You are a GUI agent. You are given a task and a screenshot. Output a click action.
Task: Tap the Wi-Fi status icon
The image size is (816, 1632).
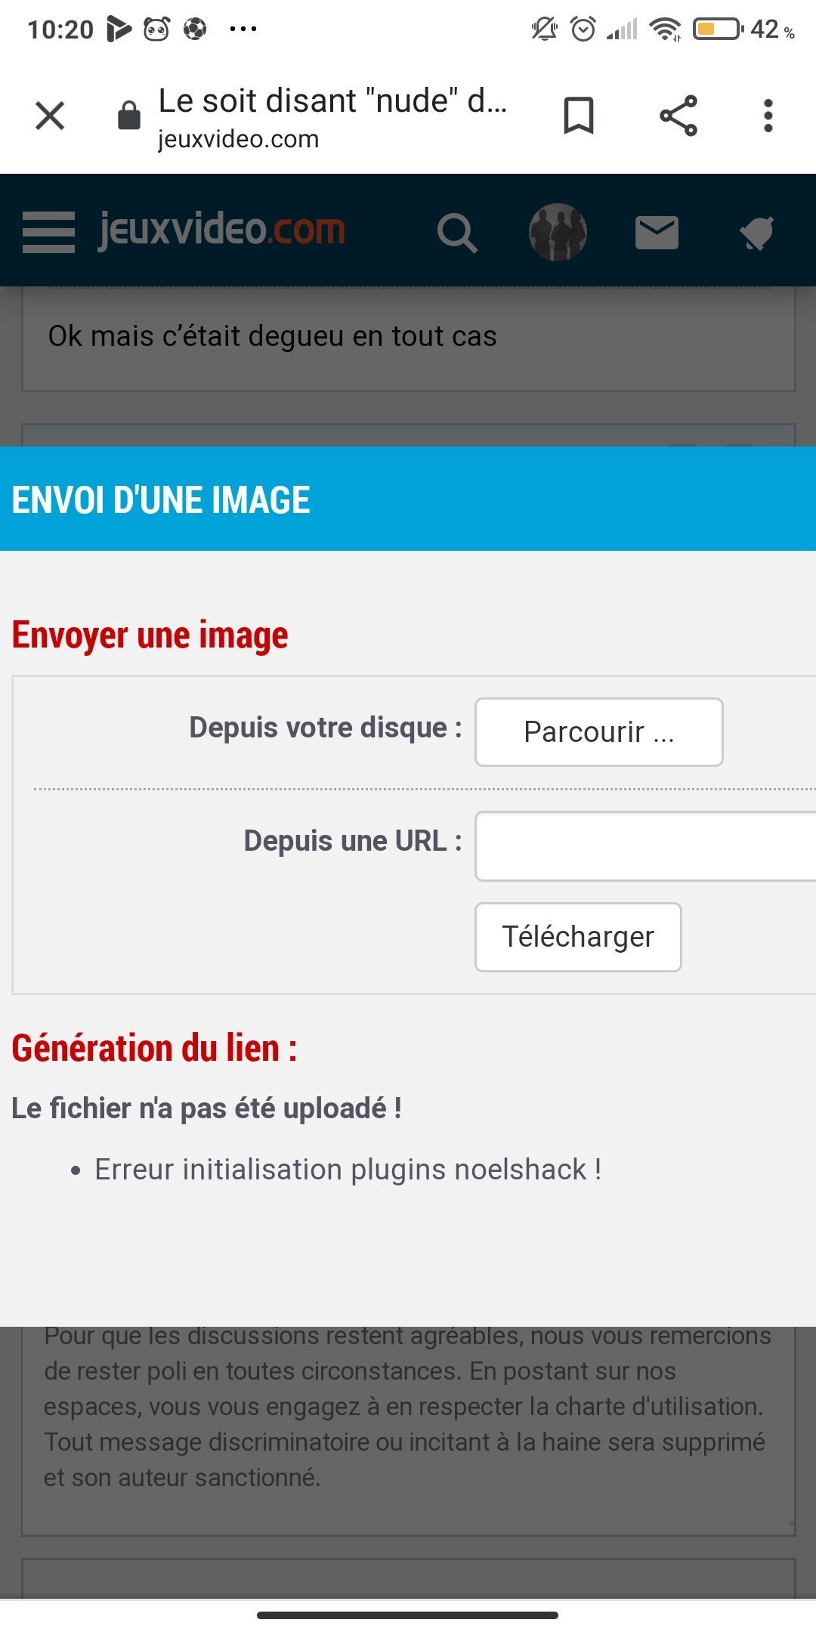(665, 29)
